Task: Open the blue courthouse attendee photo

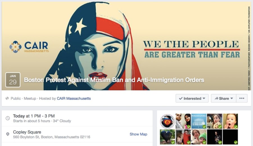Action: click(199, 121)
